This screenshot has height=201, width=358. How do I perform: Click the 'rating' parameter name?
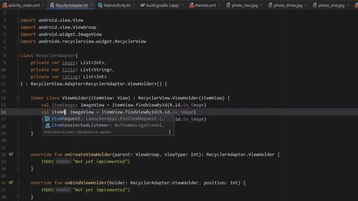[x=70, y=77]
